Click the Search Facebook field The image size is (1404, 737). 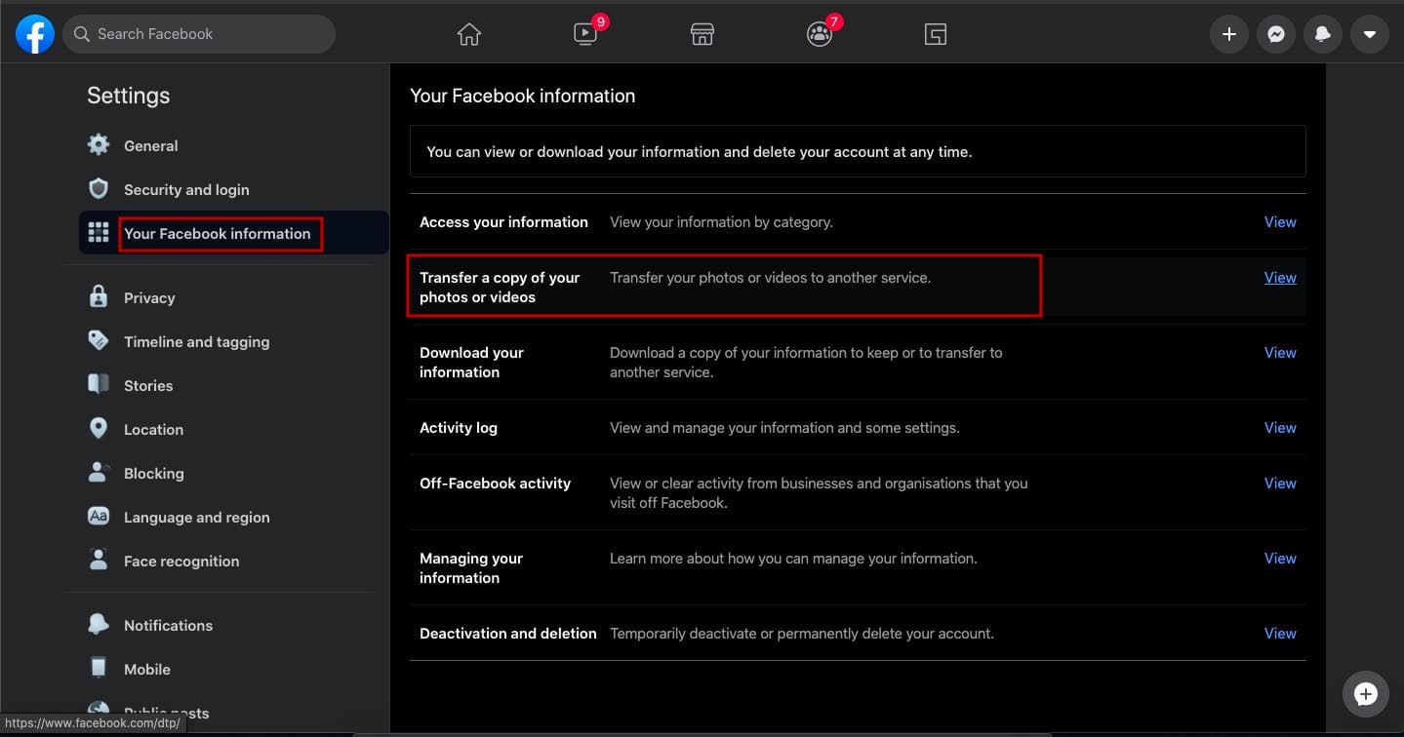199,34
